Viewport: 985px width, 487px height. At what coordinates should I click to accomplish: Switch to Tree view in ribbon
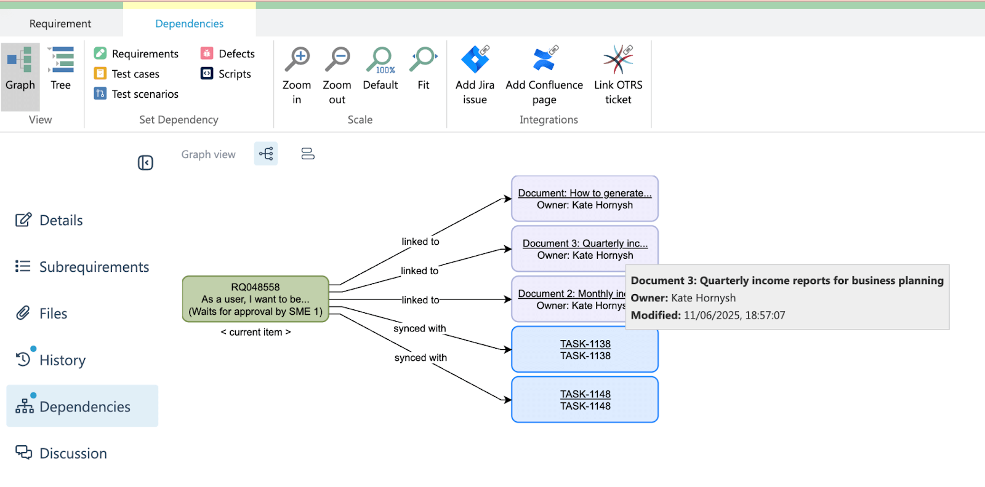point(60,69)
